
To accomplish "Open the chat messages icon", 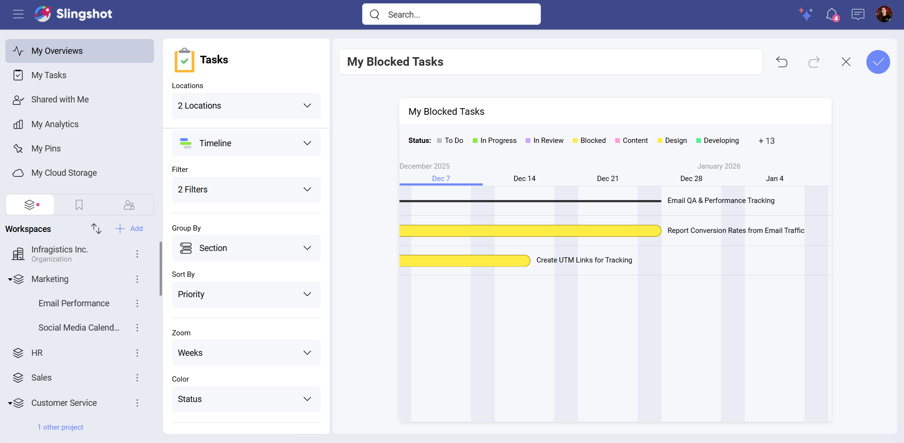I will coord(858,14).
